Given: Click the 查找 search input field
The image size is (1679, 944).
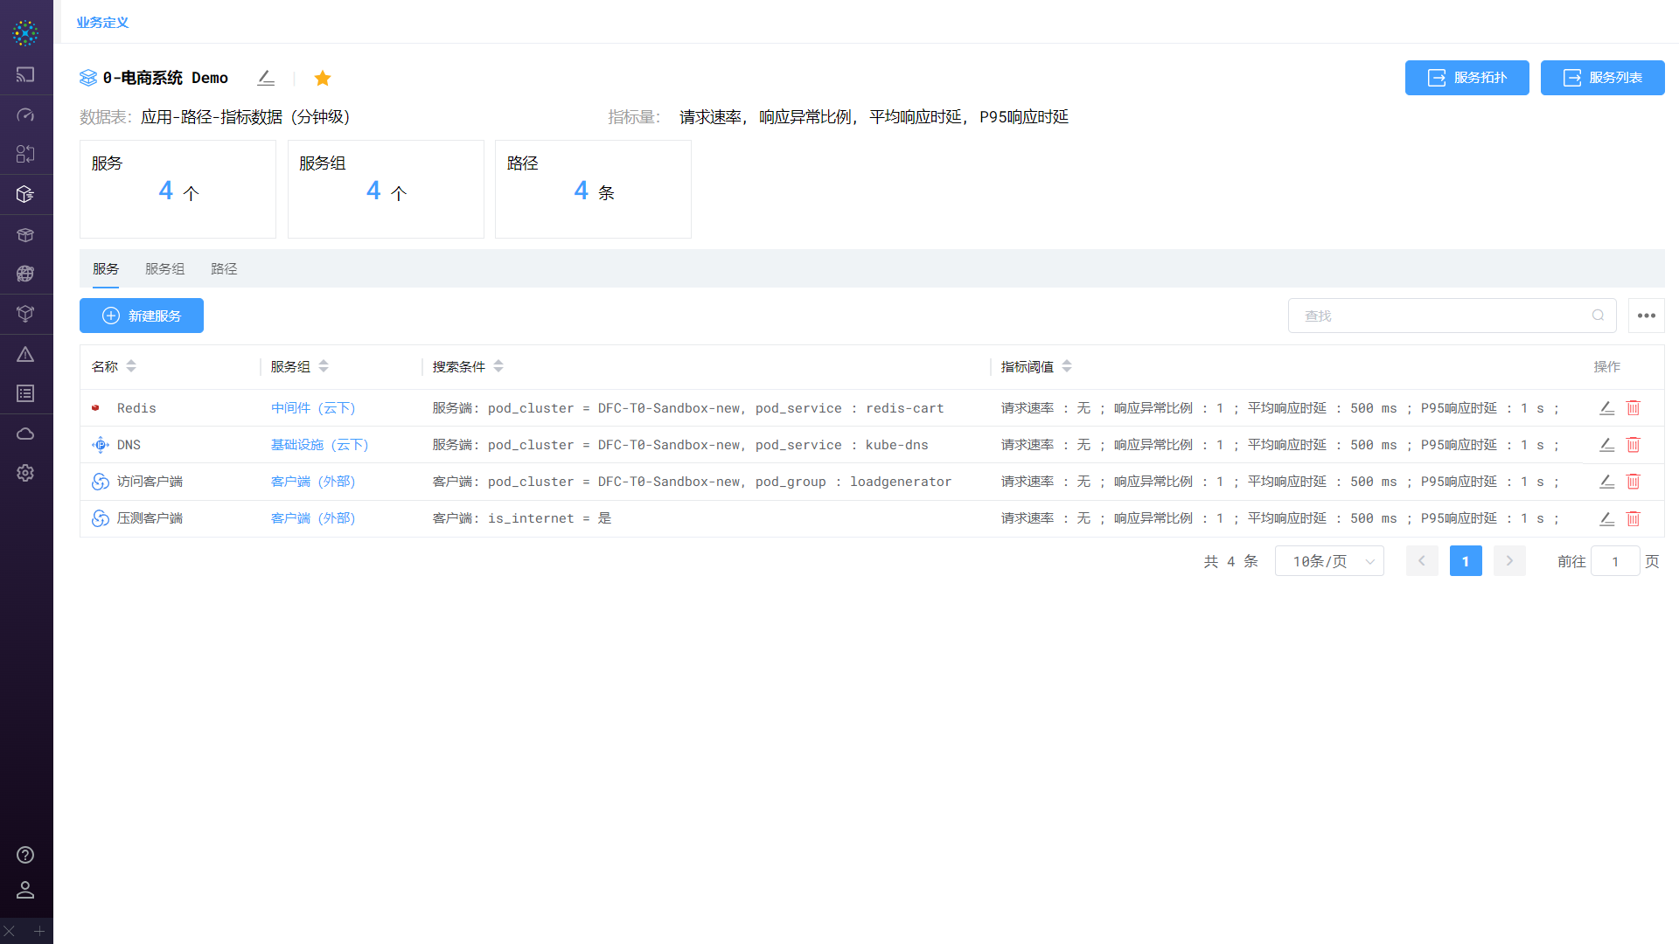Looking at the screenshot, I should tap(1443, 316).
